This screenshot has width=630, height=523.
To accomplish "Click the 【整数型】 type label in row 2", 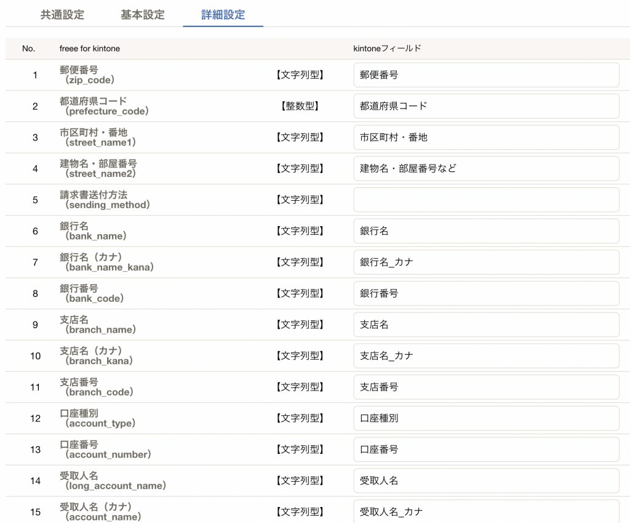I will click(300, 106).
